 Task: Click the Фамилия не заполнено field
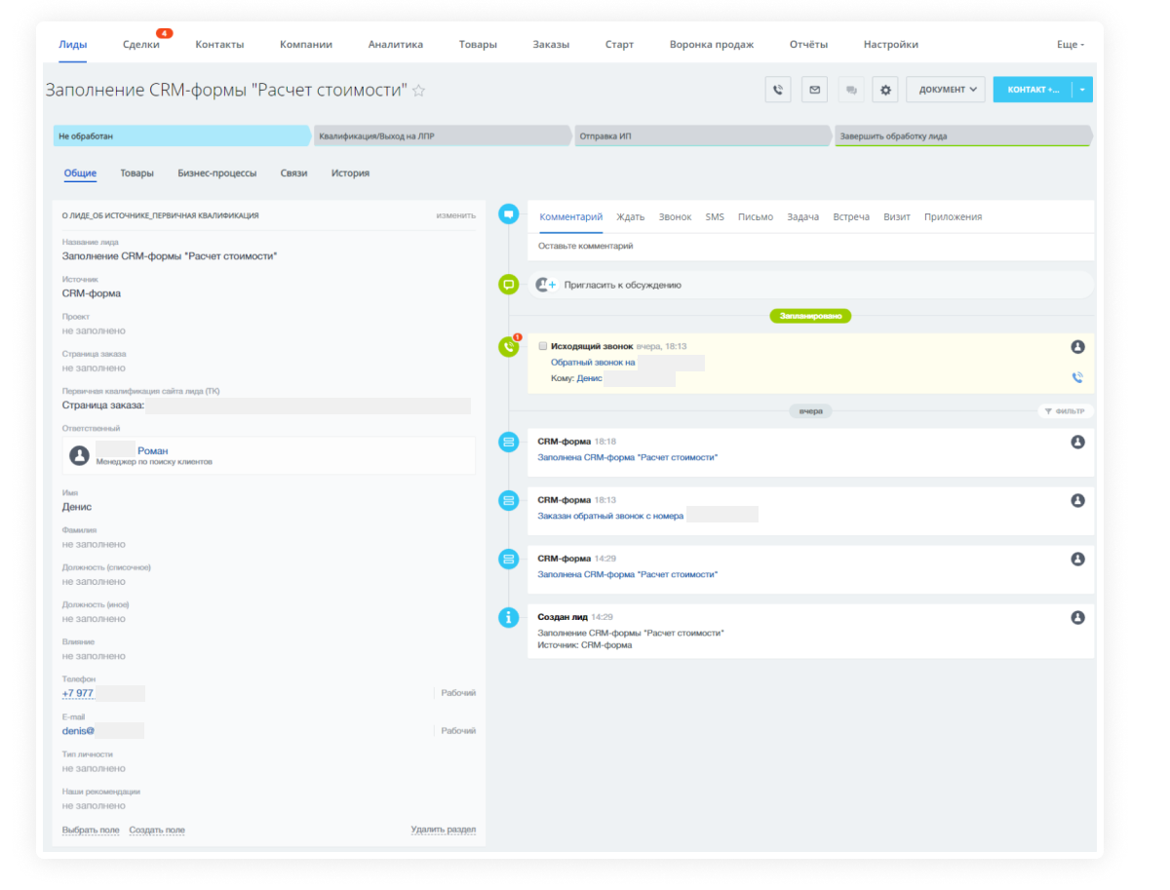coord(94,544)
